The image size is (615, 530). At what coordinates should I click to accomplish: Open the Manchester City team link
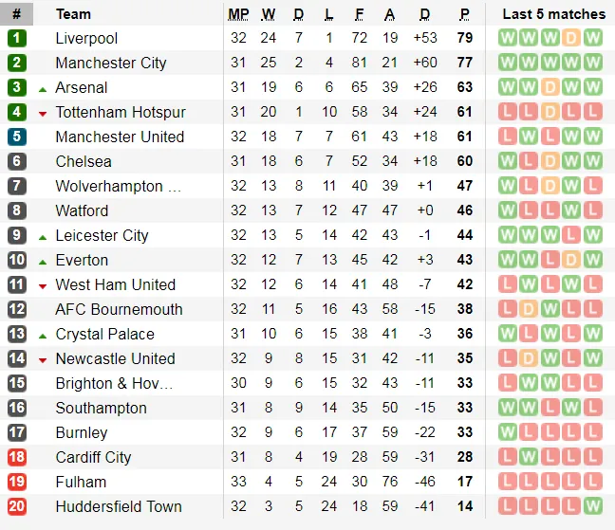111,64
